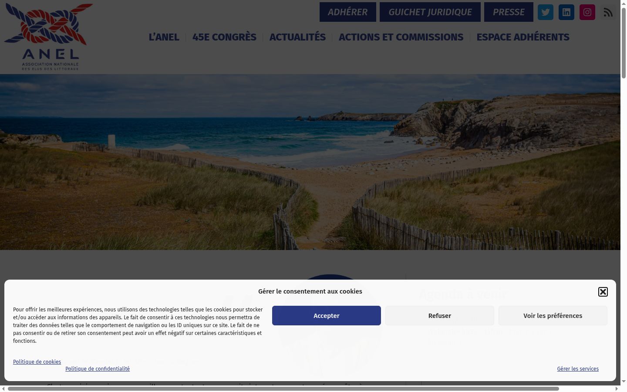Click Voir les préférences
Image resolution: width=627 pixels, height=392 pixels.
[553, 315]
